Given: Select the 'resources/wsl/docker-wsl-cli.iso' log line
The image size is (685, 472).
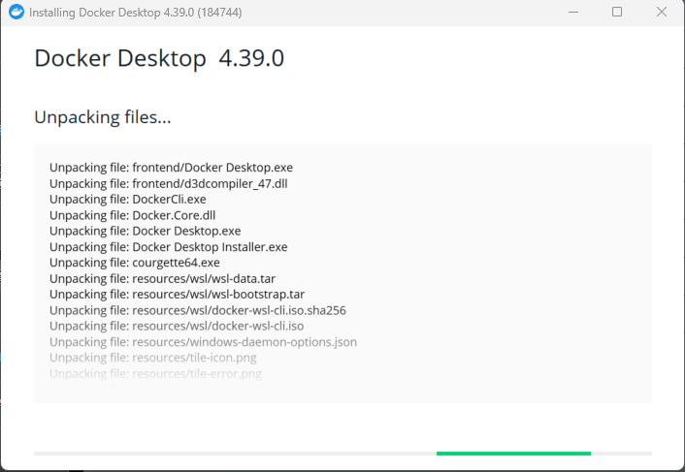Looking at the screenshot, I should [x=177, y=326].
